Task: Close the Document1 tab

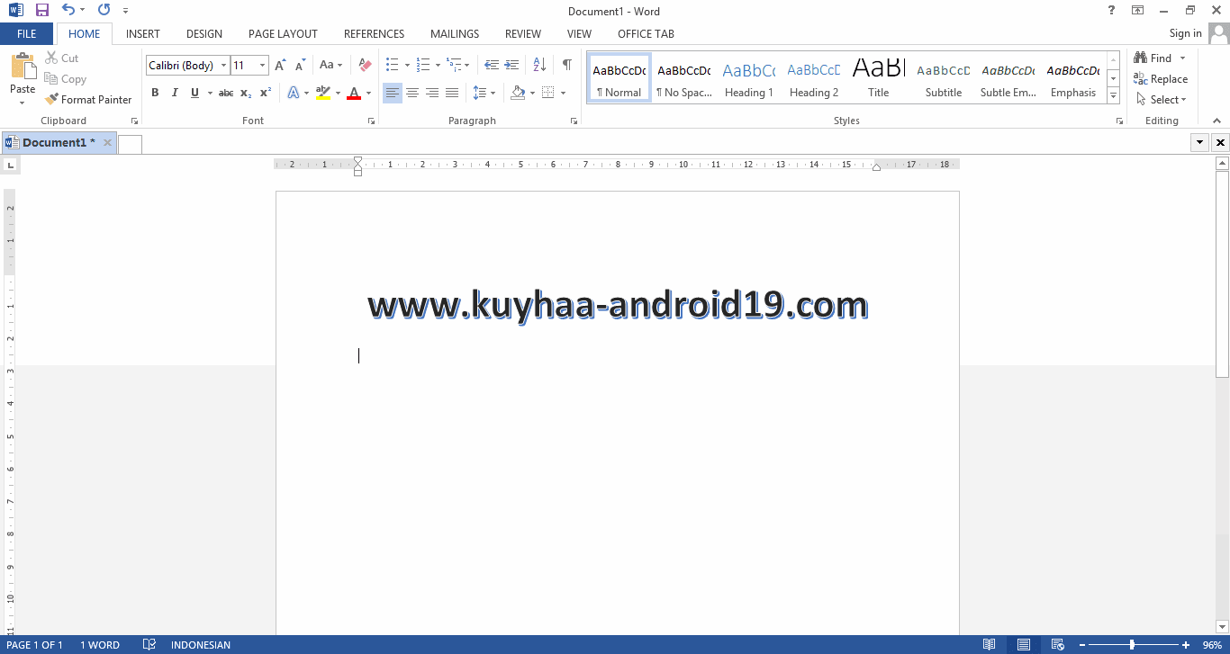Action: pos(107,142)
